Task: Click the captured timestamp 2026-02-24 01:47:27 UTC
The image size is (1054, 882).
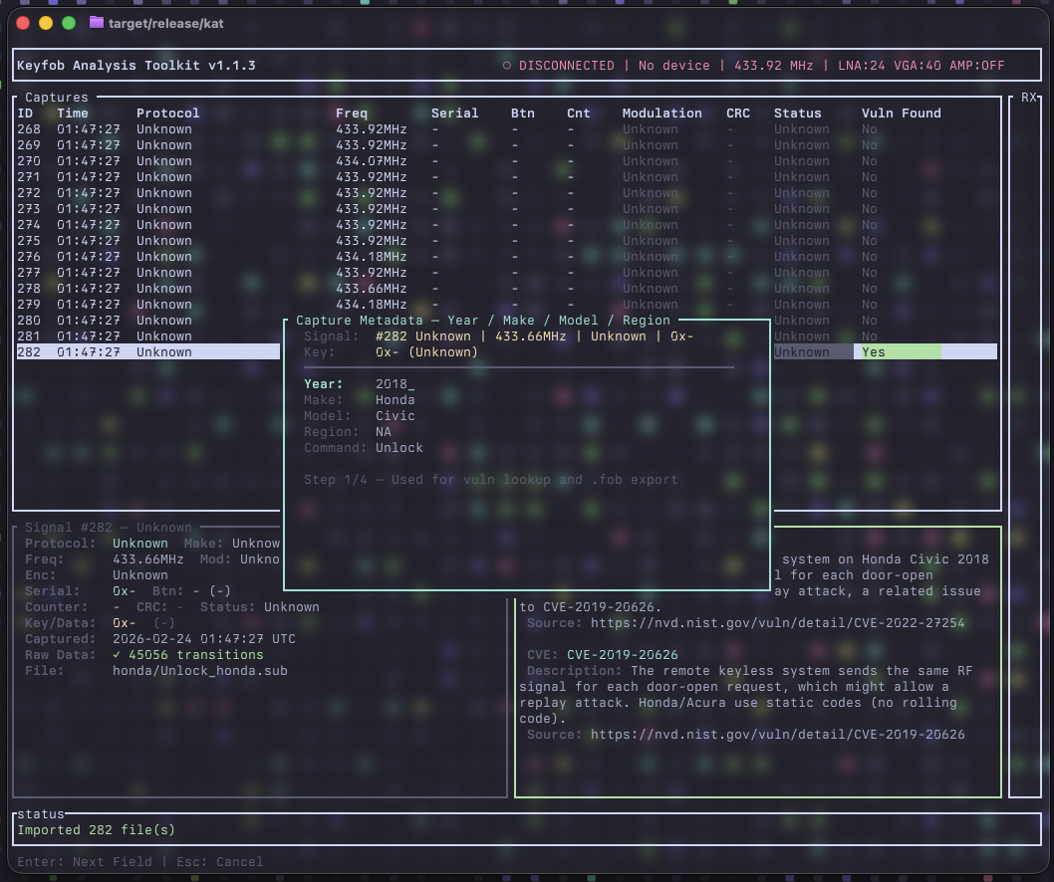Action: (x=203, y=639)
